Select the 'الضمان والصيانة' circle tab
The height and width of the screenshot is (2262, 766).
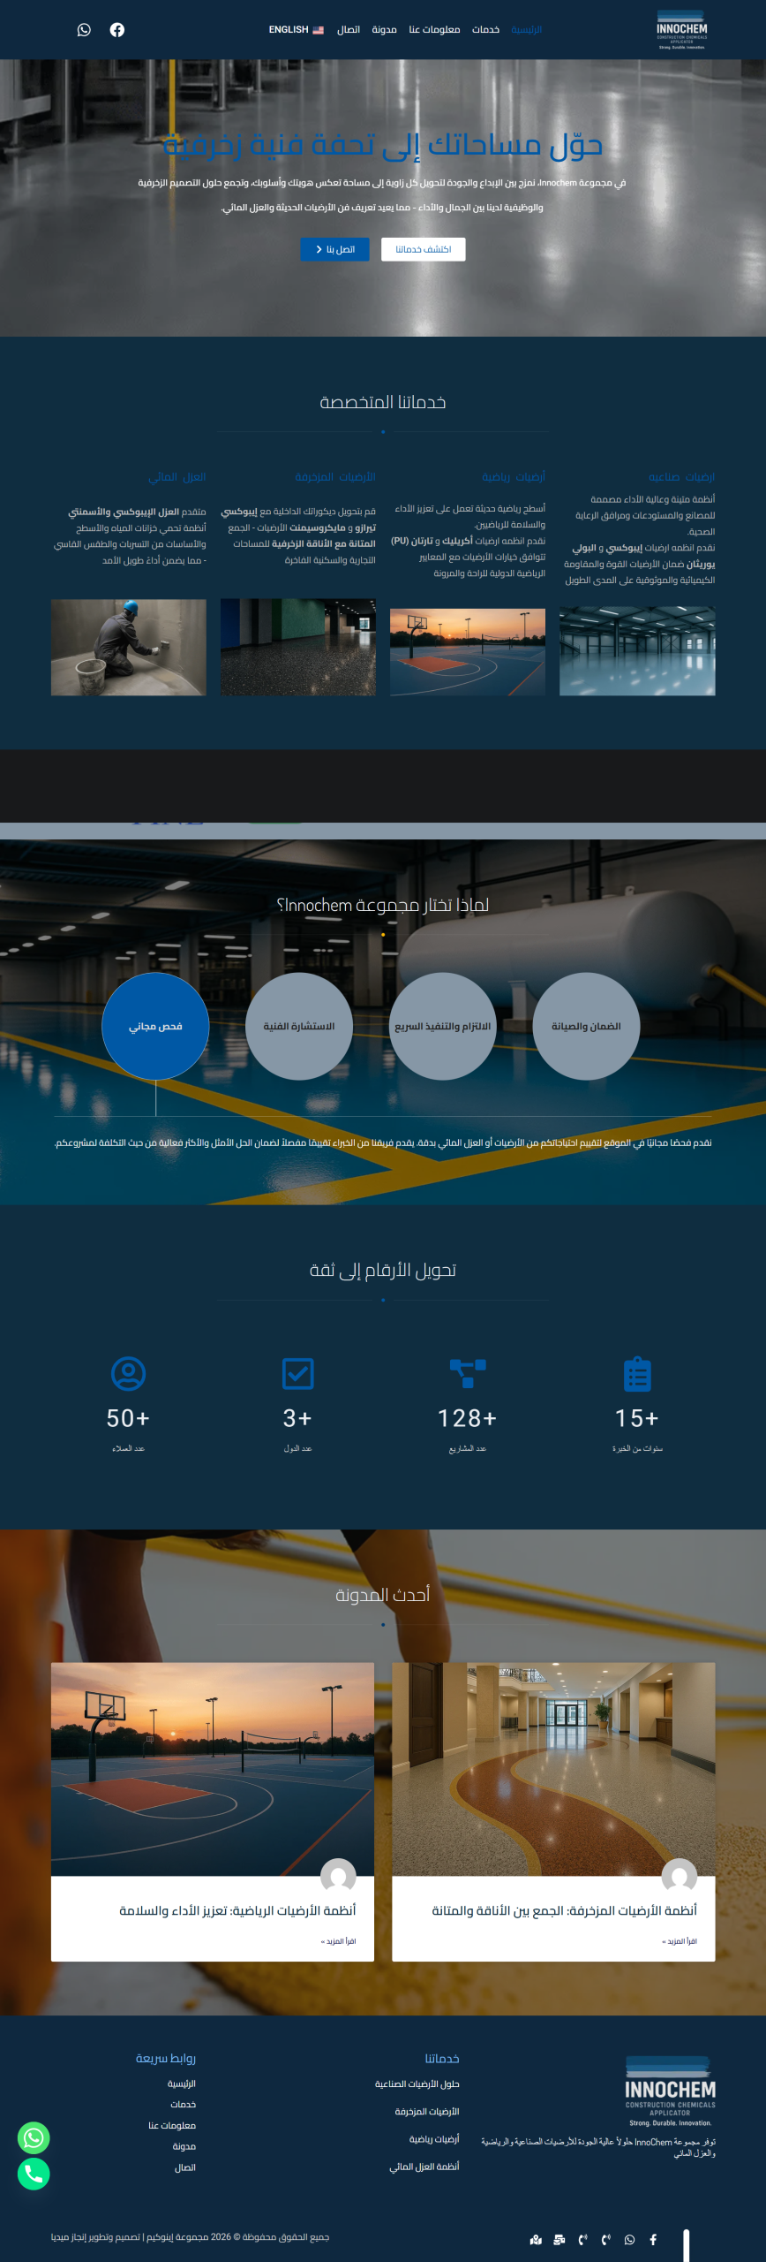pyautogui.click(x=586, y=1026)
